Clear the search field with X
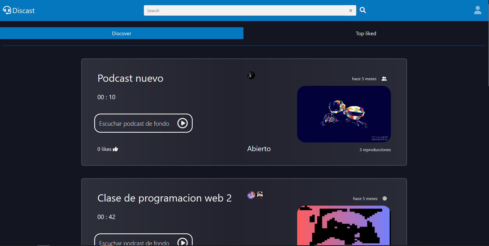 [351, 11]
